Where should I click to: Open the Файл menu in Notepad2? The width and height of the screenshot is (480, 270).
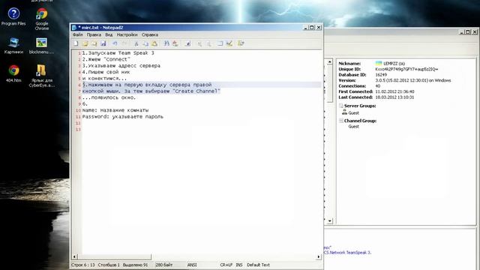click(78, 35)
